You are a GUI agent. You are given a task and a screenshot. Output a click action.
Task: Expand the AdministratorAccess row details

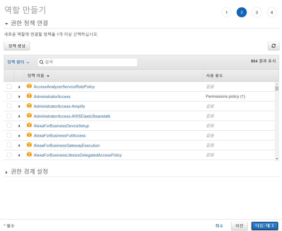click(19, 97)
